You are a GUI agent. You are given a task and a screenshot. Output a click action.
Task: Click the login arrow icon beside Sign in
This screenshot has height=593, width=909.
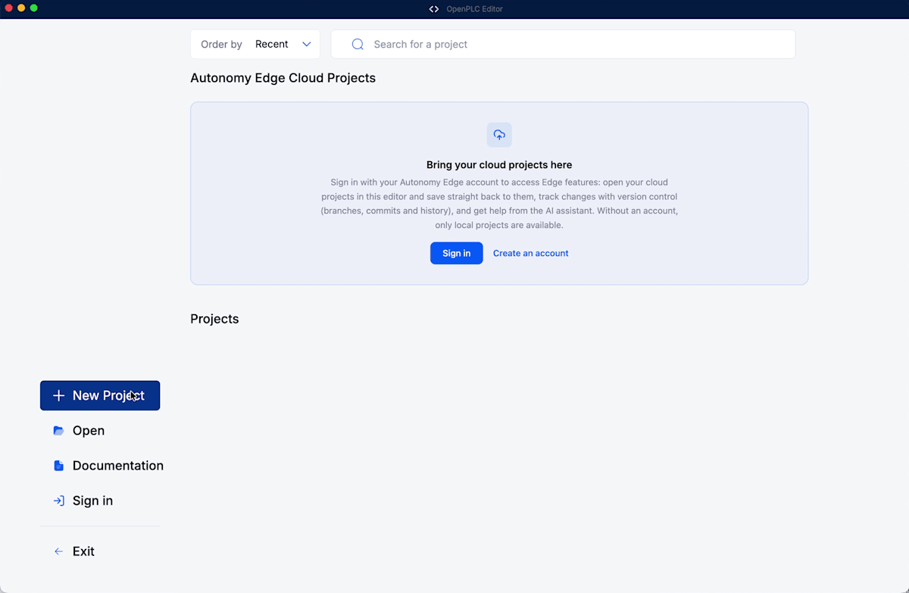point(58,501)
